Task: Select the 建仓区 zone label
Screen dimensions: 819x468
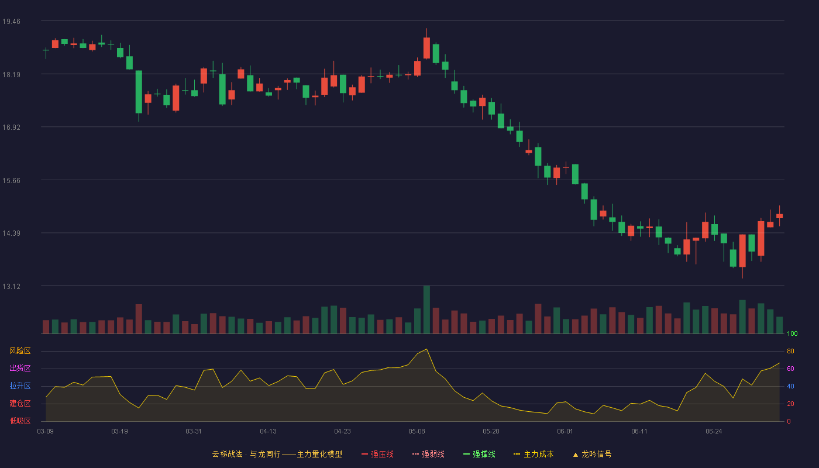Action: pos(20,404)
